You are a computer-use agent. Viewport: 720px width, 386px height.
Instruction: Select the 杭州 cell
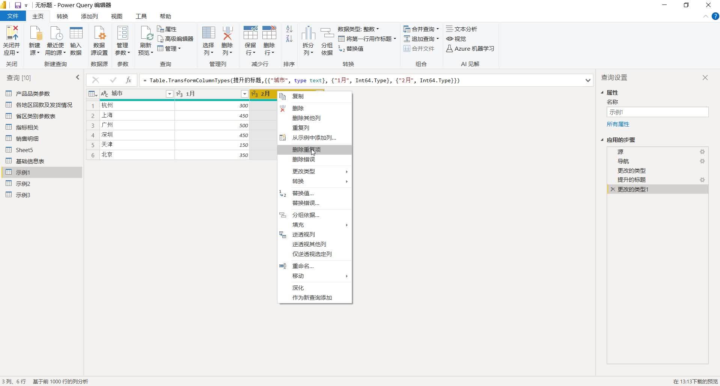click(x=137, y=106)
